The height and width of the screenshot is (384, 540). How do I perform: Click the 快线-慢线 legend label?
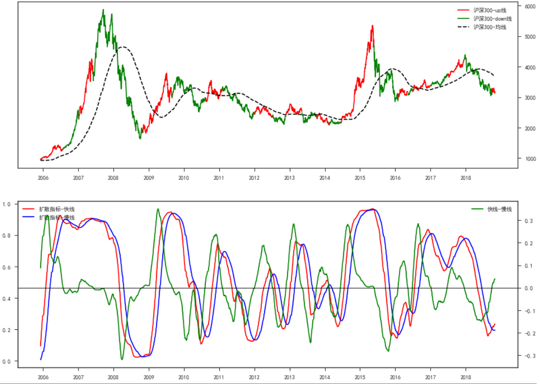coord(499,209)
